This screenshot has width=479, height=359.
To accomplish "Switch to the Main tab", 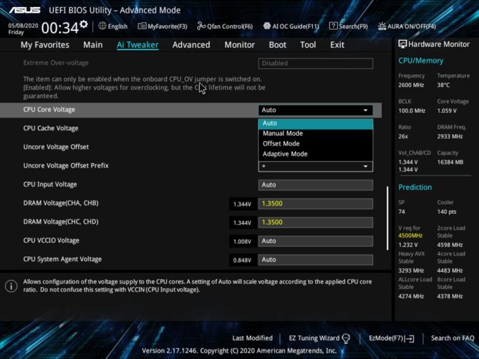I will [93, 45].
